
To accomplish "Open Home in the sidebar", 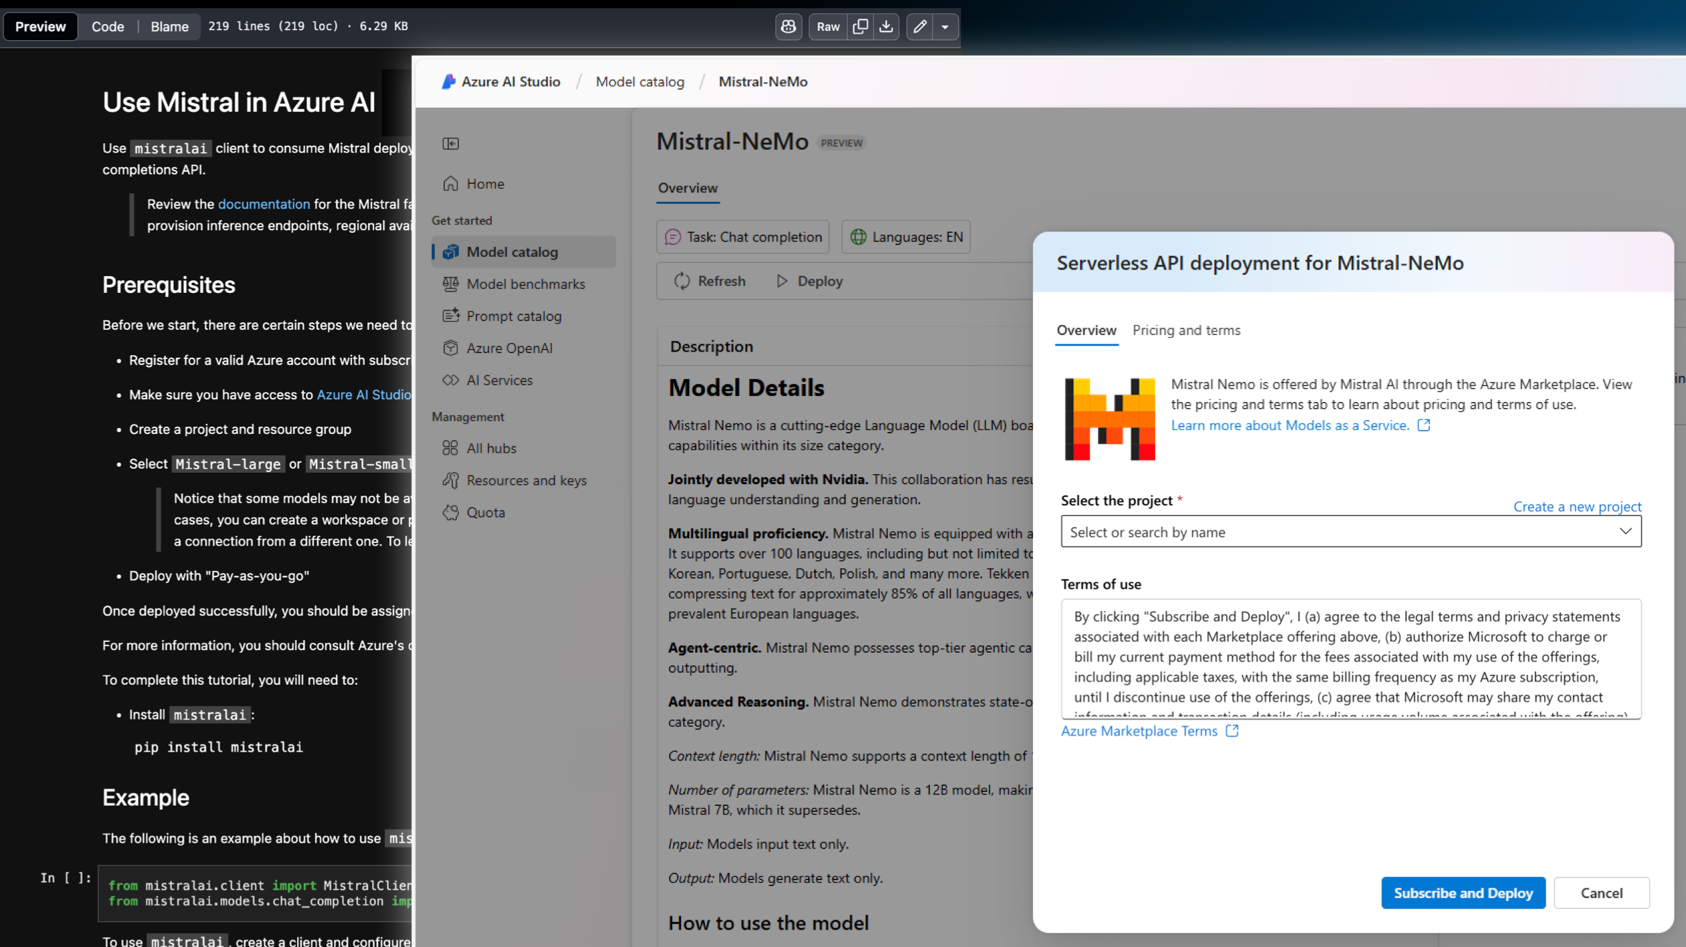I will click(x=485, y=184).
